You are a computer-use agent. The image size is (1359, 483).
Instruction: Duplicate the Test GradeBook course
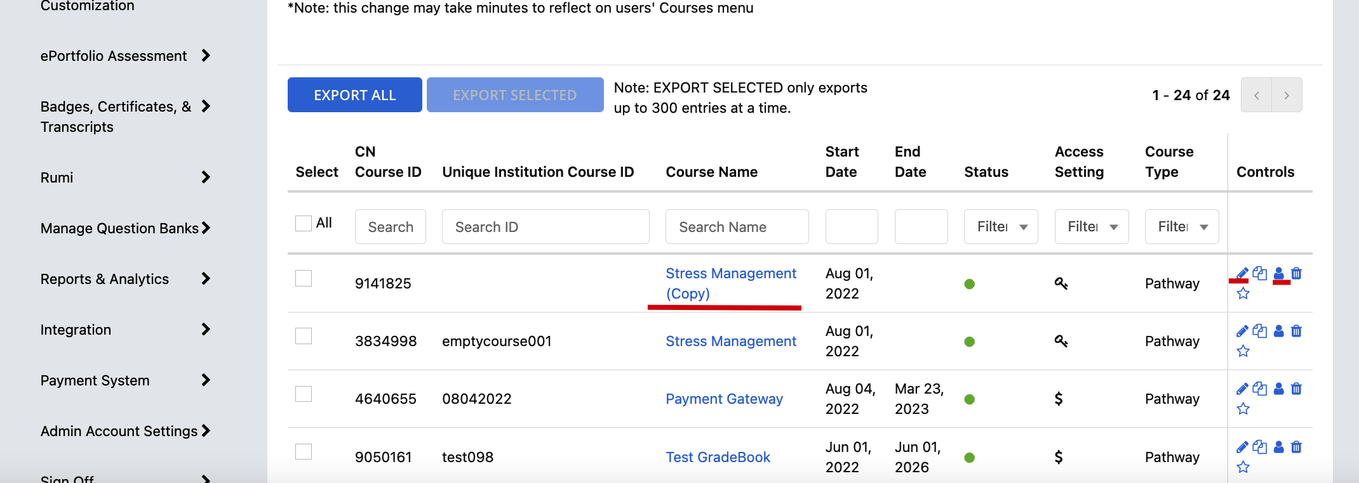[x=1260, y=448]
